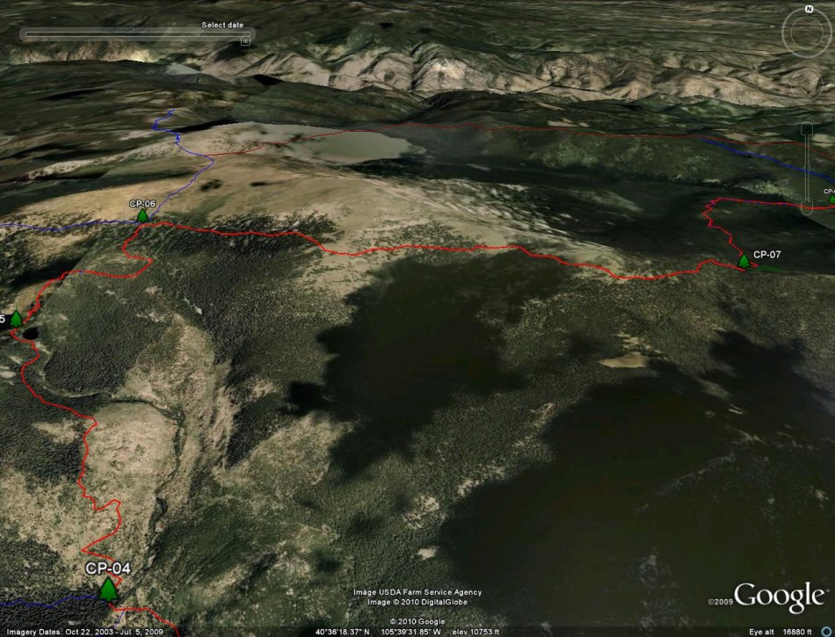
Task: Click the Google logo watermark
Action: click(778, 597)
